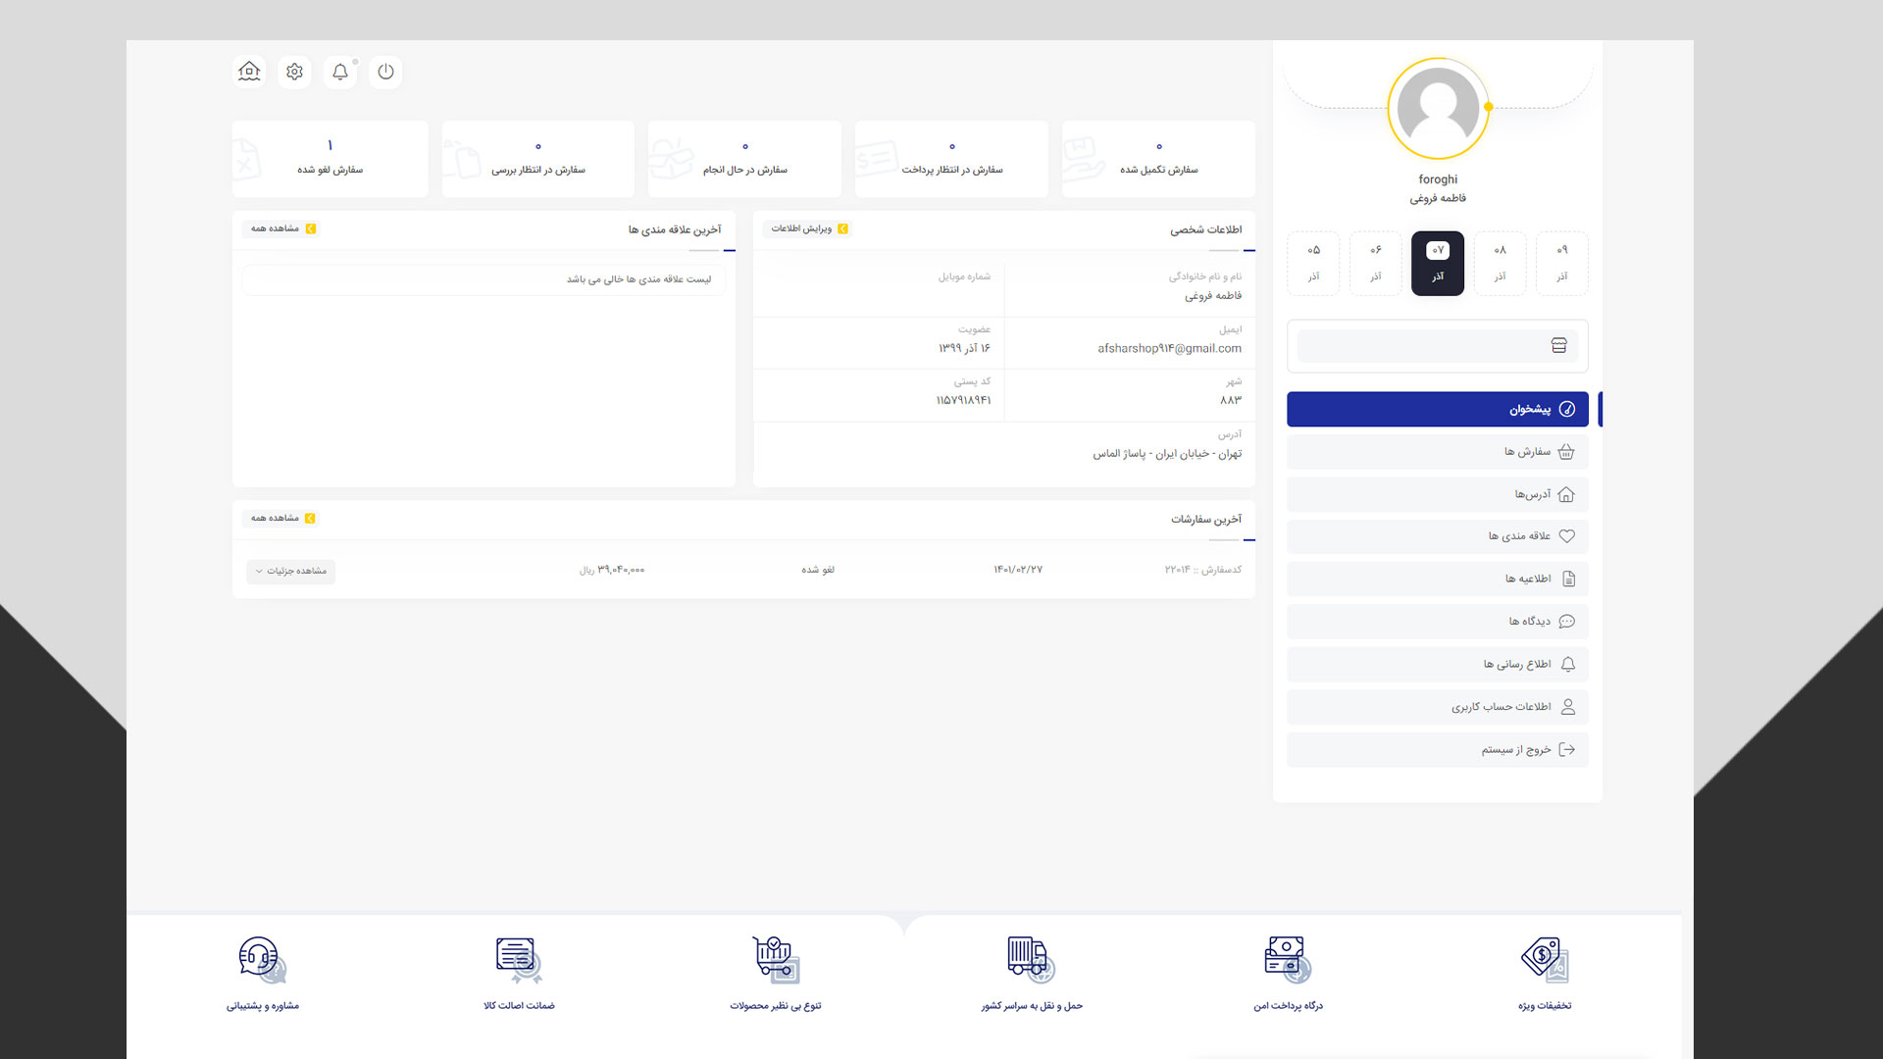Select the ۰۵ آذر date tile
Viewport: 1883px width, 1059px height.
coord(1313,263)
